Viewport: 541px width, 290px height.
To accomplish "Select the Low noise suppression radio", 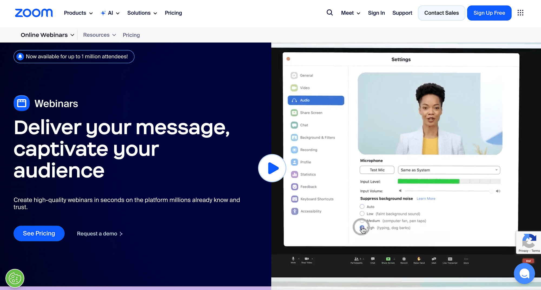I will point(362,214).
